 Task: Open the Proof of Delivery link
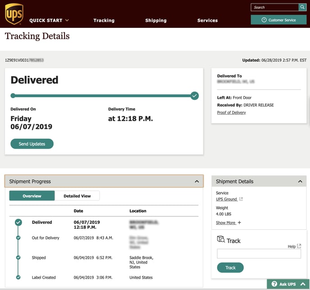coord(231,113)
